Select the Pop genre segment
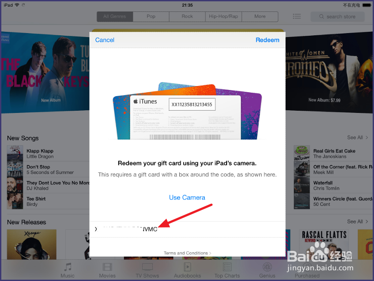Screen dimensions: 374x281 tap(151, 16)
